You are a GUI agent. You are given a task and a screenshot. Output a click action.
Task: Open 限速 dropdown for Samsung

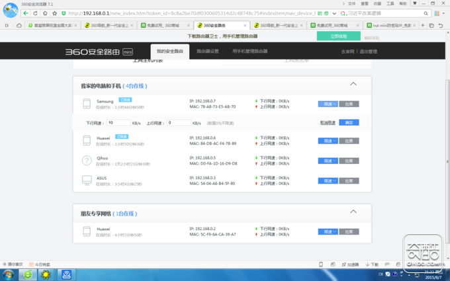328,104
